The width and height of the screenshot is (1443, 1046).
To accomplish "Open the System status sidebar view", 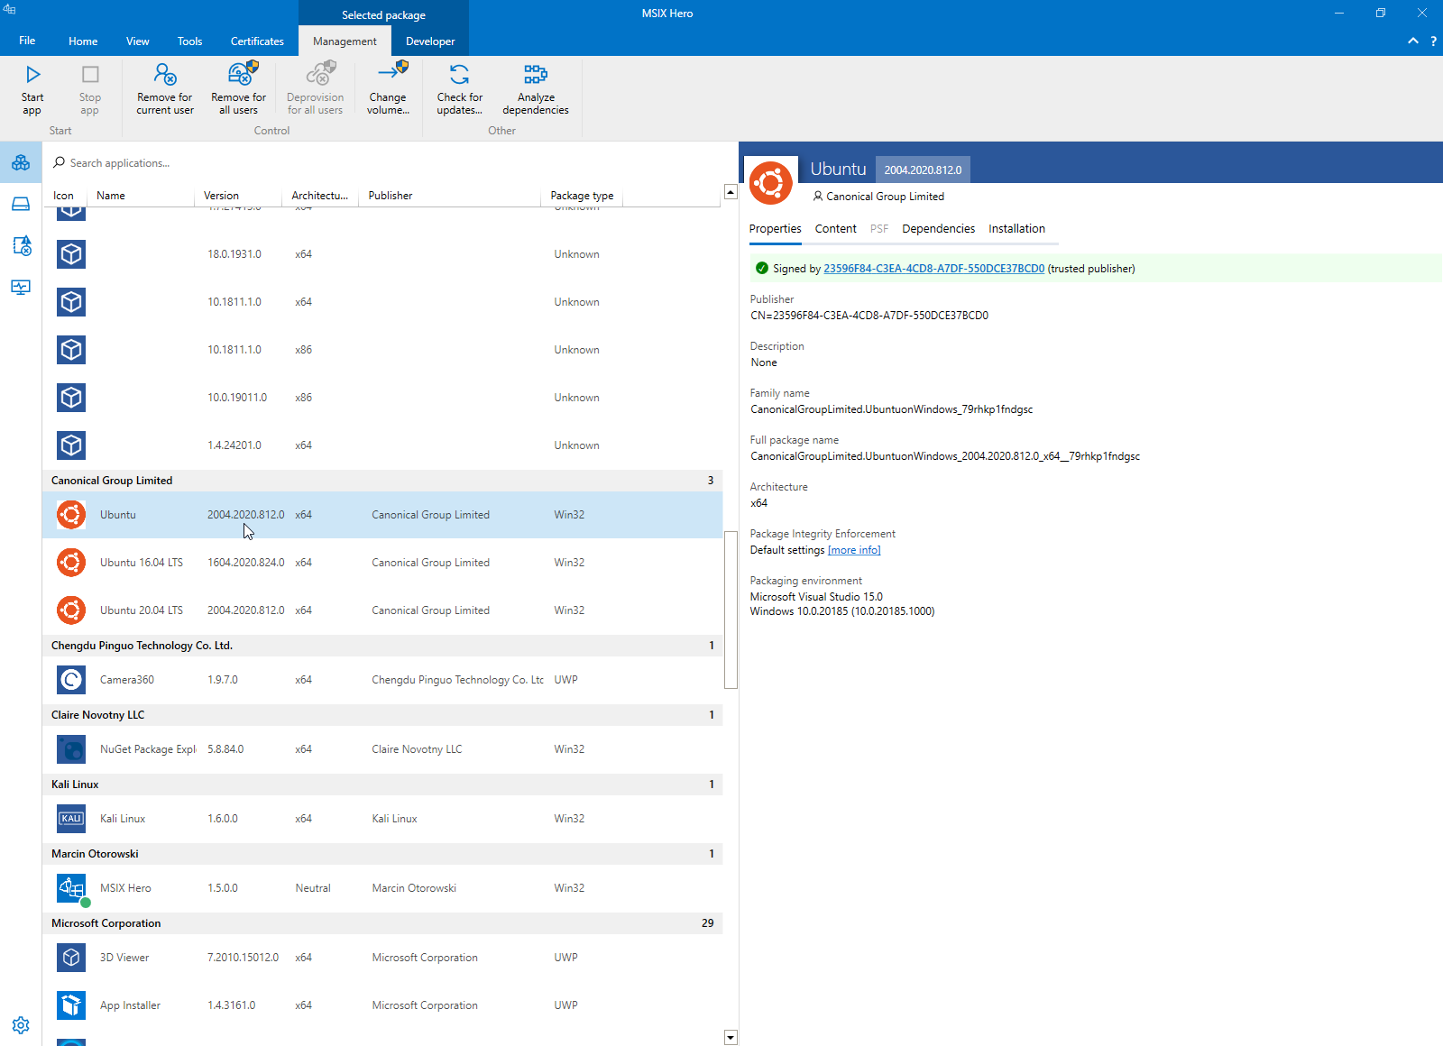I will click(21, 288).
